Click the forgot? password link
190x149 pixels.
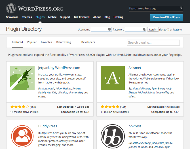[x=164, y=30]
